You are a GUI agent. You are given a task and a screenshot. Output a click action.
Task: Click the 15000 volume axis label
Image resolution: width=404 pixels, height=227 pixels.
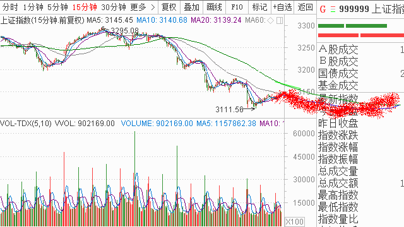click(x=304, y=203)
